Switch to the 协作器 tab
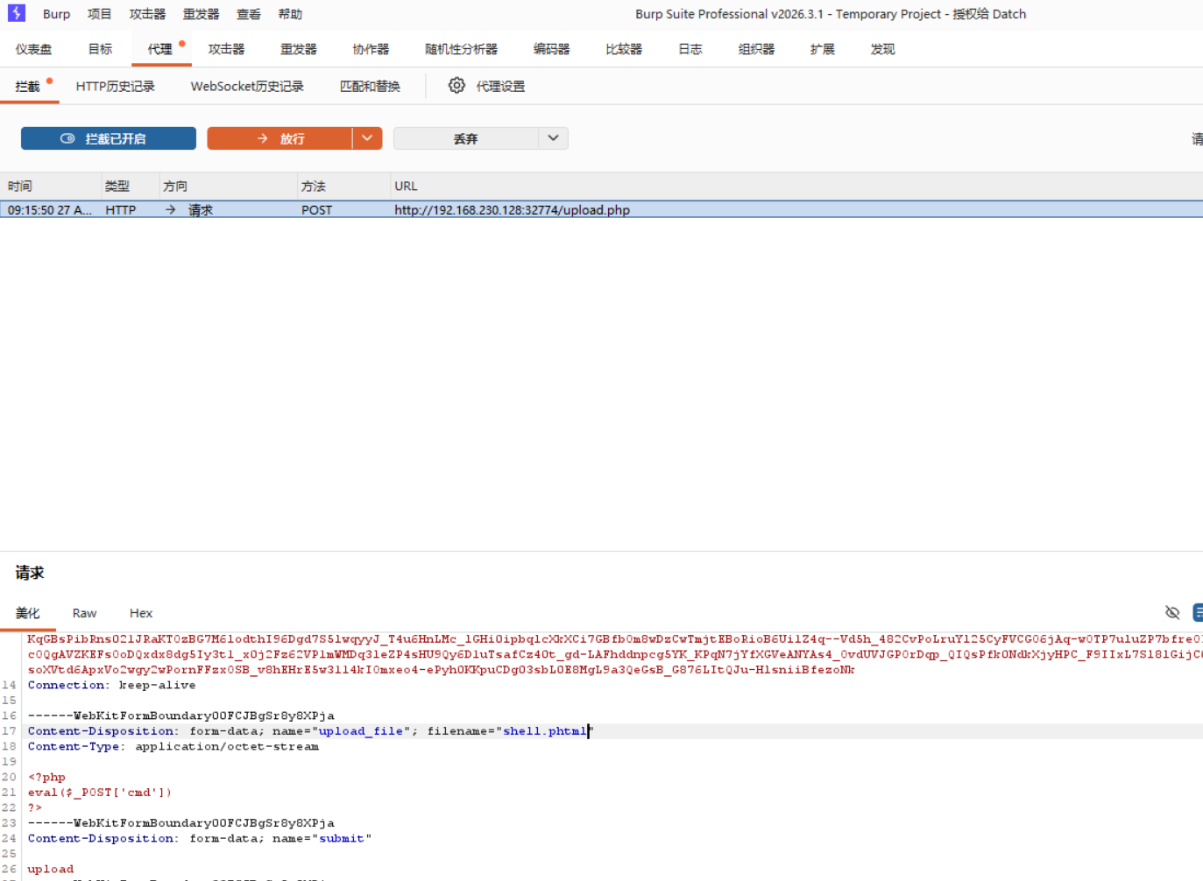The height and width of the screenshot is (881, 1203). (371, 49)
